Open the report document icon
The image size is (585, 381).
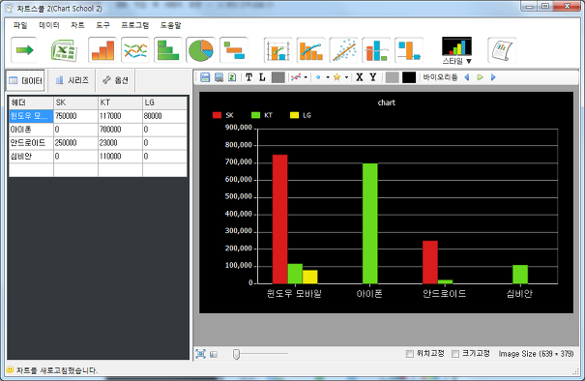(x=502, y=50)
